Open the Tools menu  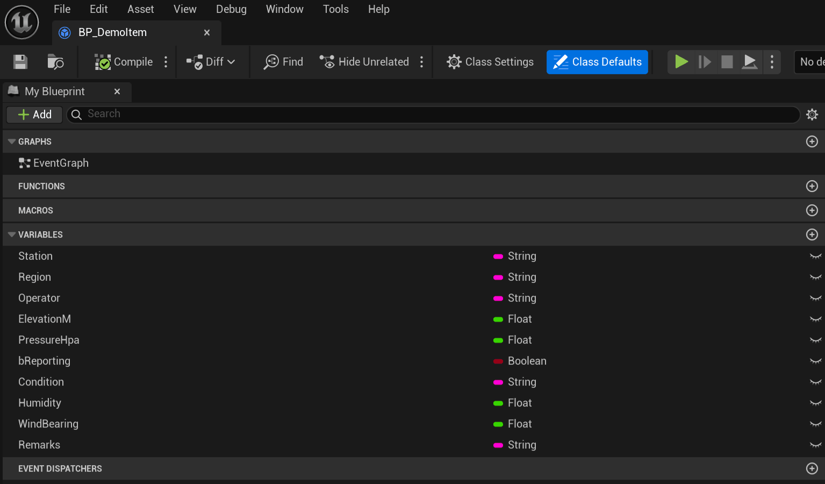[336, 9]
